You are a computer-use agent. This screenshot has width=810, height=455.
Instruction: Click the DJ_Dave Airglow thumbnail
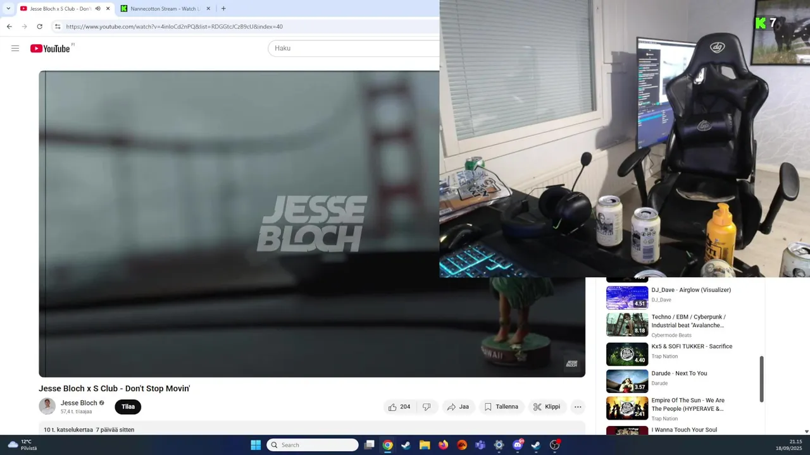[627, 297]
